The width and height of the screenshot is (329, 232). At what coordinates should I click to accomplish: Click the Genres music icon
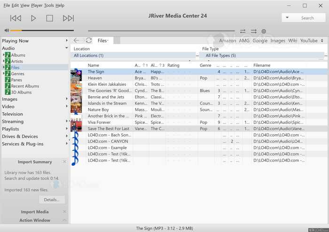[8, 74]
